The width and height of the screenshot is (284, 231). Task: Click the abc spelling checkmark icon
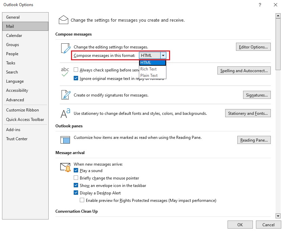click(x=65, y=71)
